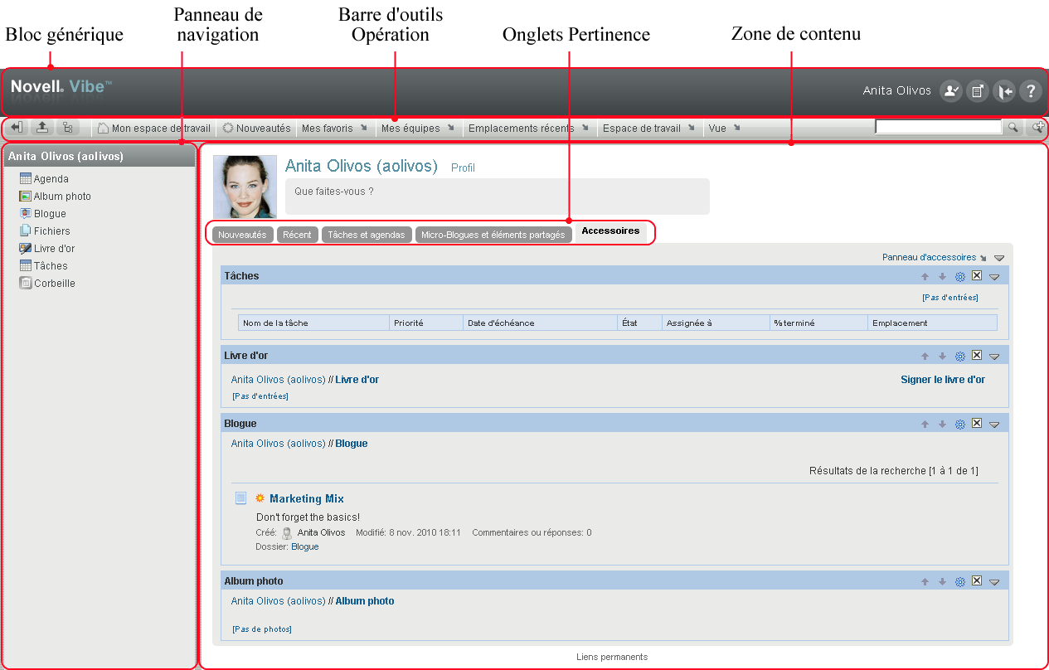Screen dimensions: 1049x670
Task: Open Album photo accessory gear settings
Action: pyautogui.click(x=960, y=581)
